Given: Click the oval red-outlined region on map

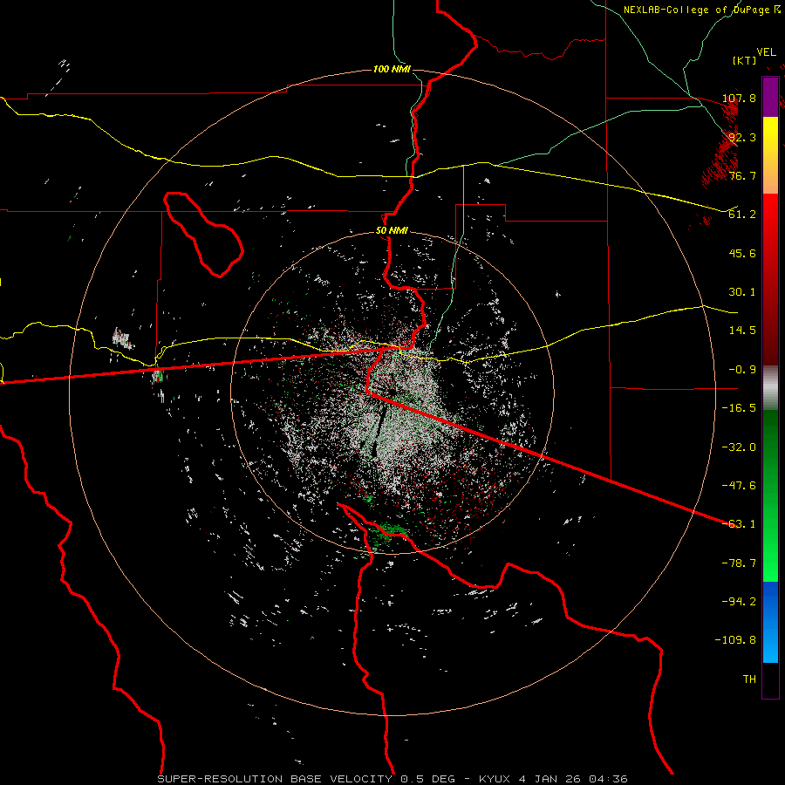Looking at the screenshot, I should tap(202, 234).
